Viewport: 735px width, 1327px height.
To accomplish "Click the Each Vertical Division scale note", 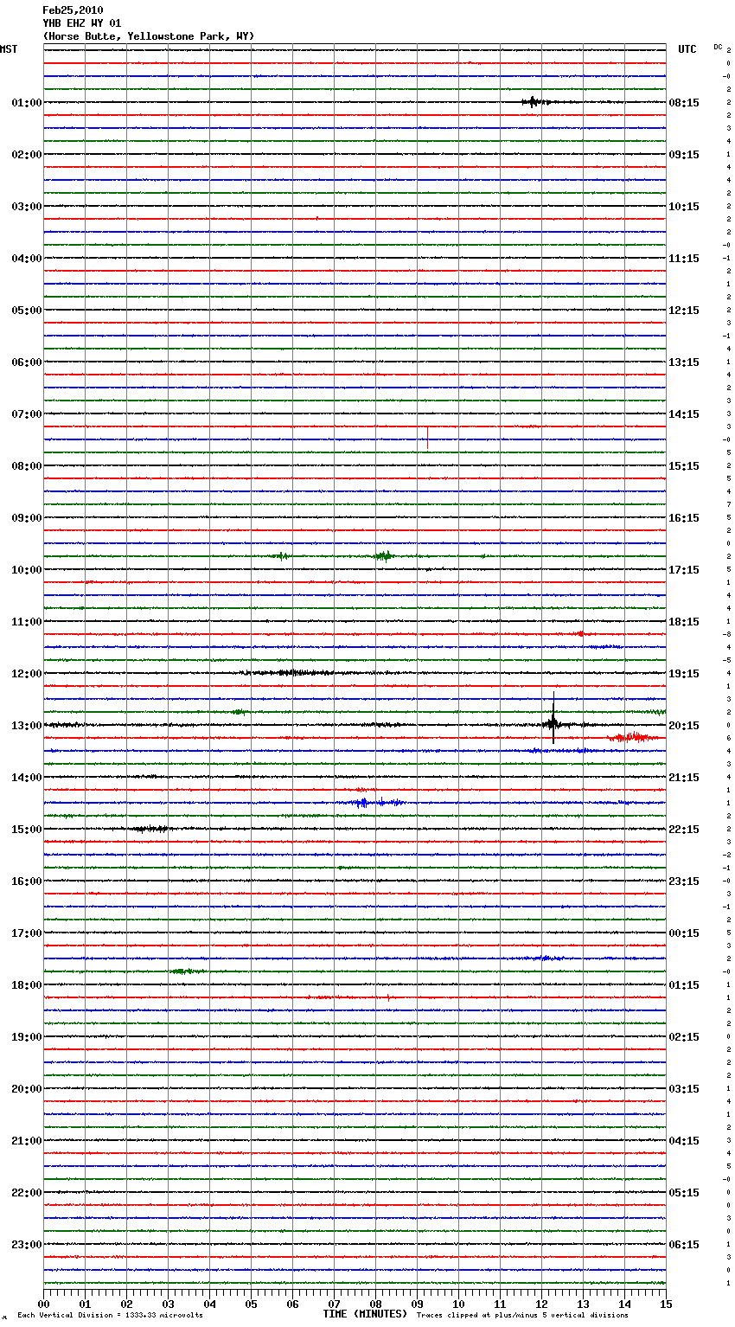I will tap(110, 1315).
